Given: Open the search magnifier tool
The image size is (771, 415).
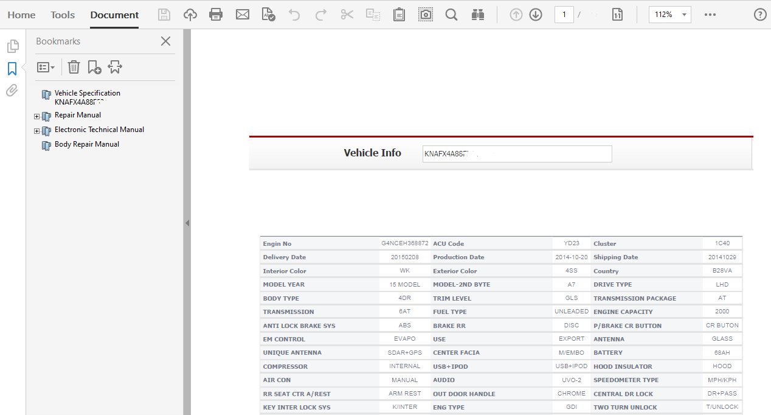Looking at the screenshot, I should tap(451, 15).
